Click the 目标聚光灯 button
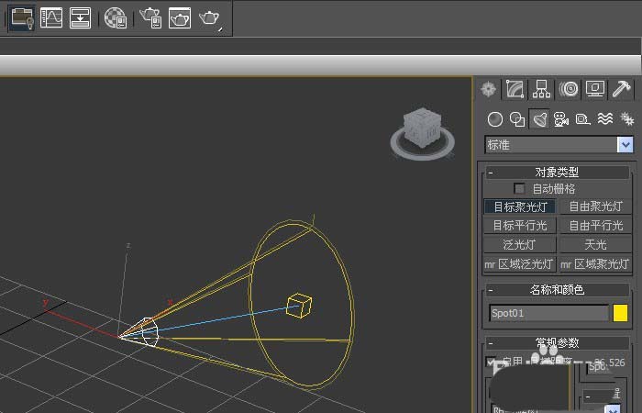Viewport: 642px width, 413px height. click(520, 206)
